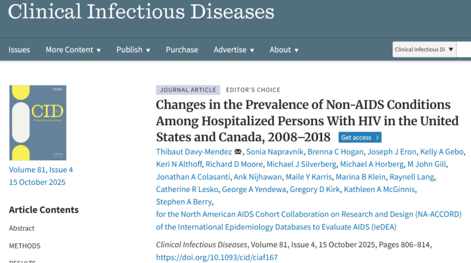
Task: Expand the More Content menu
Action: [73, 49]
